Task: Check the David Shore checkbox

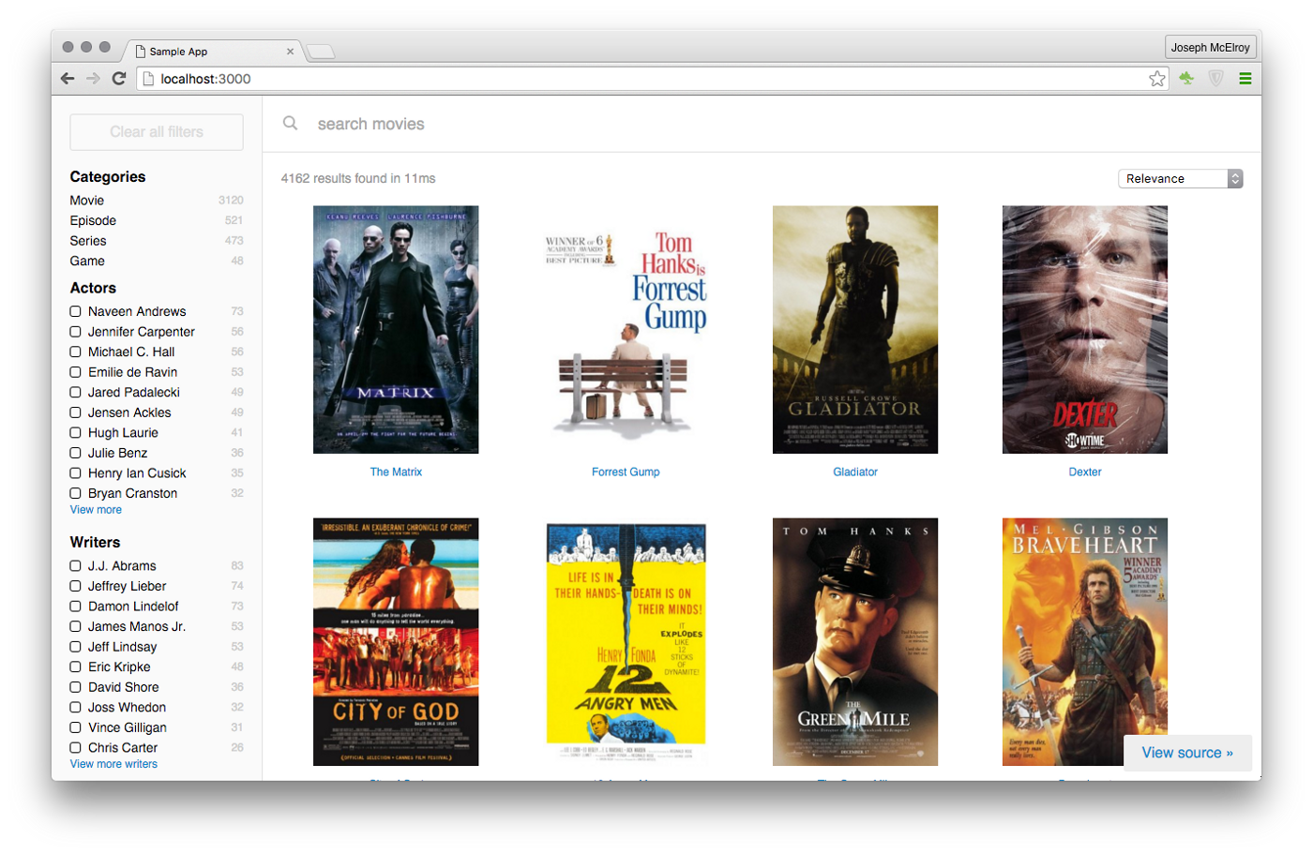Action: (76, 687)
